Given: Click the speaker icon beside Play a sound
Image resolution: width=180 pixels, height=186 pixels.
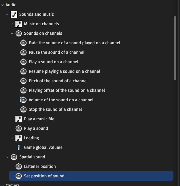Looking at the screenshot, I should [19, 128].
